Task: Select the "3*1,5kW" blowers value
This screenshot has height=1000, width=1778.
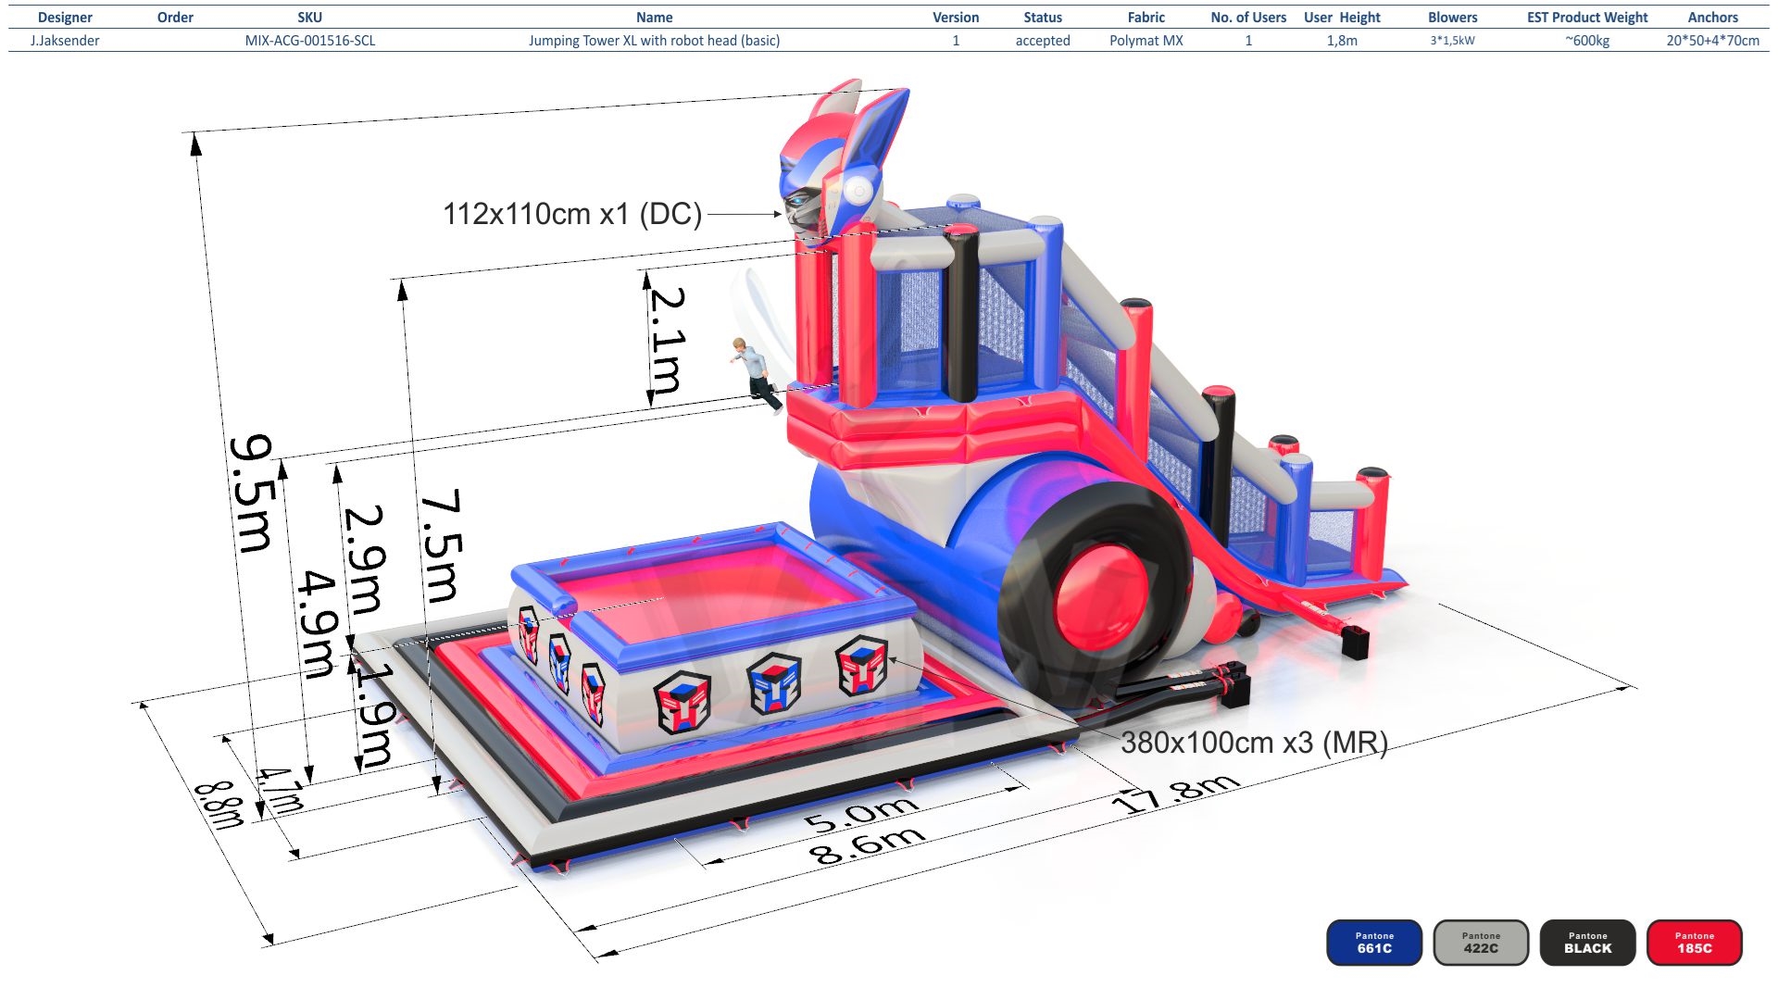Action: [x=1453, y=41]
